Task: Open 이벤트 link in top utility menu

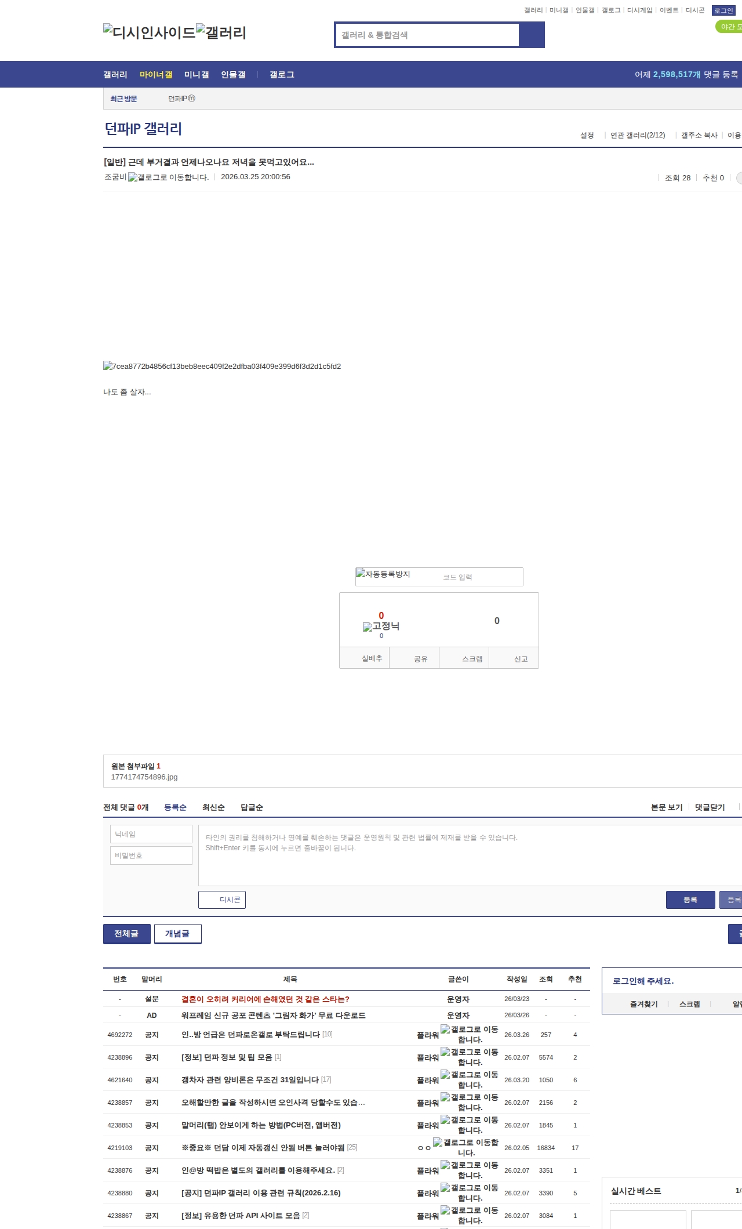Action: (669, 10)
